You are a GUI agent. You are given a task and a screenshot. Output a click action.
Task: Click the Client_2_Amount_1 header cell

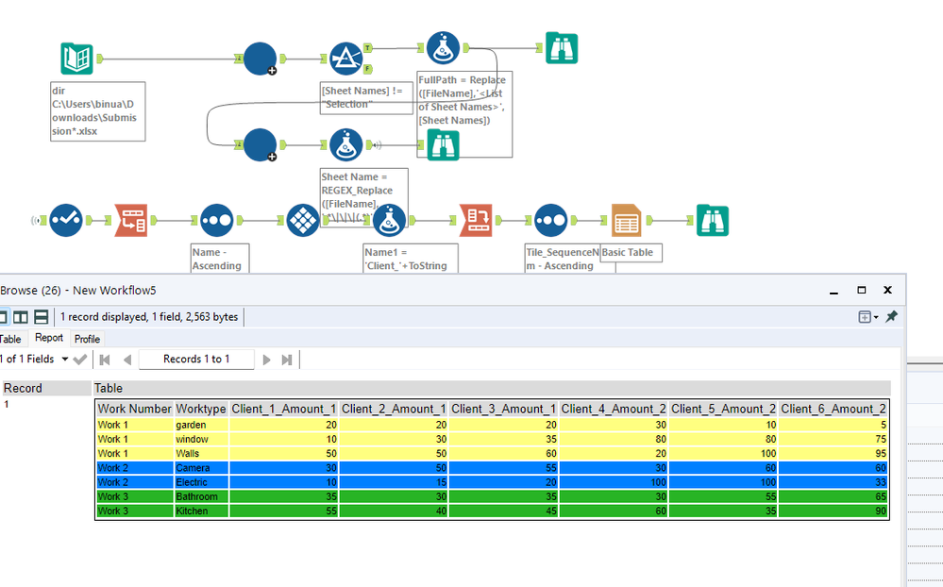tap(394, 409)
